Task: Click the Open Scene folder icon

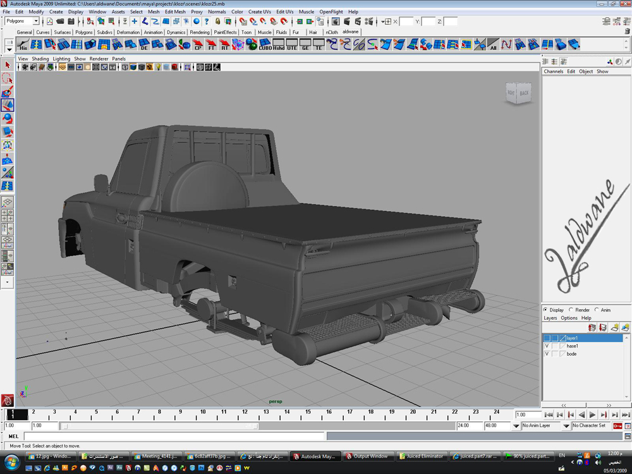Action: pos(61,21)
